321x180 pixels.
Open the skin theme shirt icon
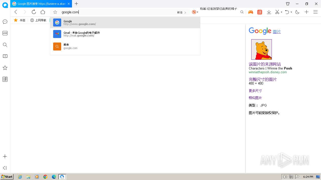(x=288, y=4)
